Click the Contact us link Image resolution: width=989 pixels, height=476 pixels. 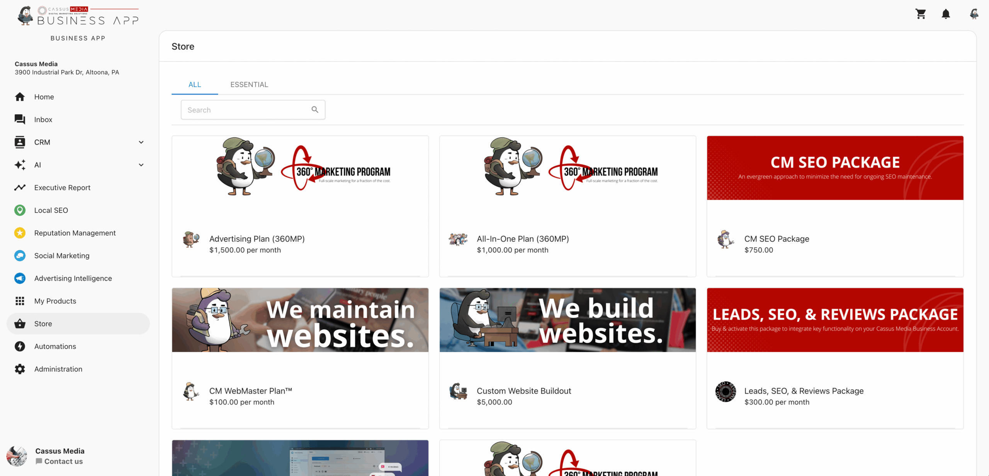coord(59,461)
